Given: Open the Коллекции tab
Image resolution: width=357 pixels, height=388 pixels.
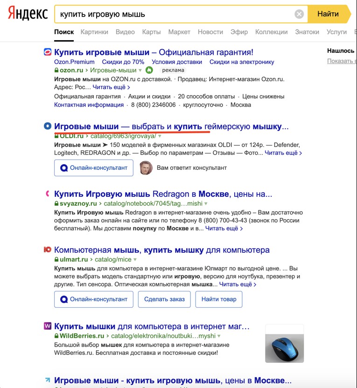Looking at the screenshot, I should click(x=271, y=32).
